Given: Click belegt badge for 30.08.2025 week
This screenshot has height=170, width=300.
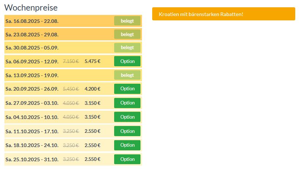Looking at the screenshot, I should [x=127, y=48].
